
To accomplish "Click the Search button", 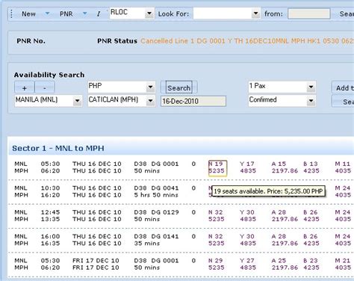I will click(179, 87).
